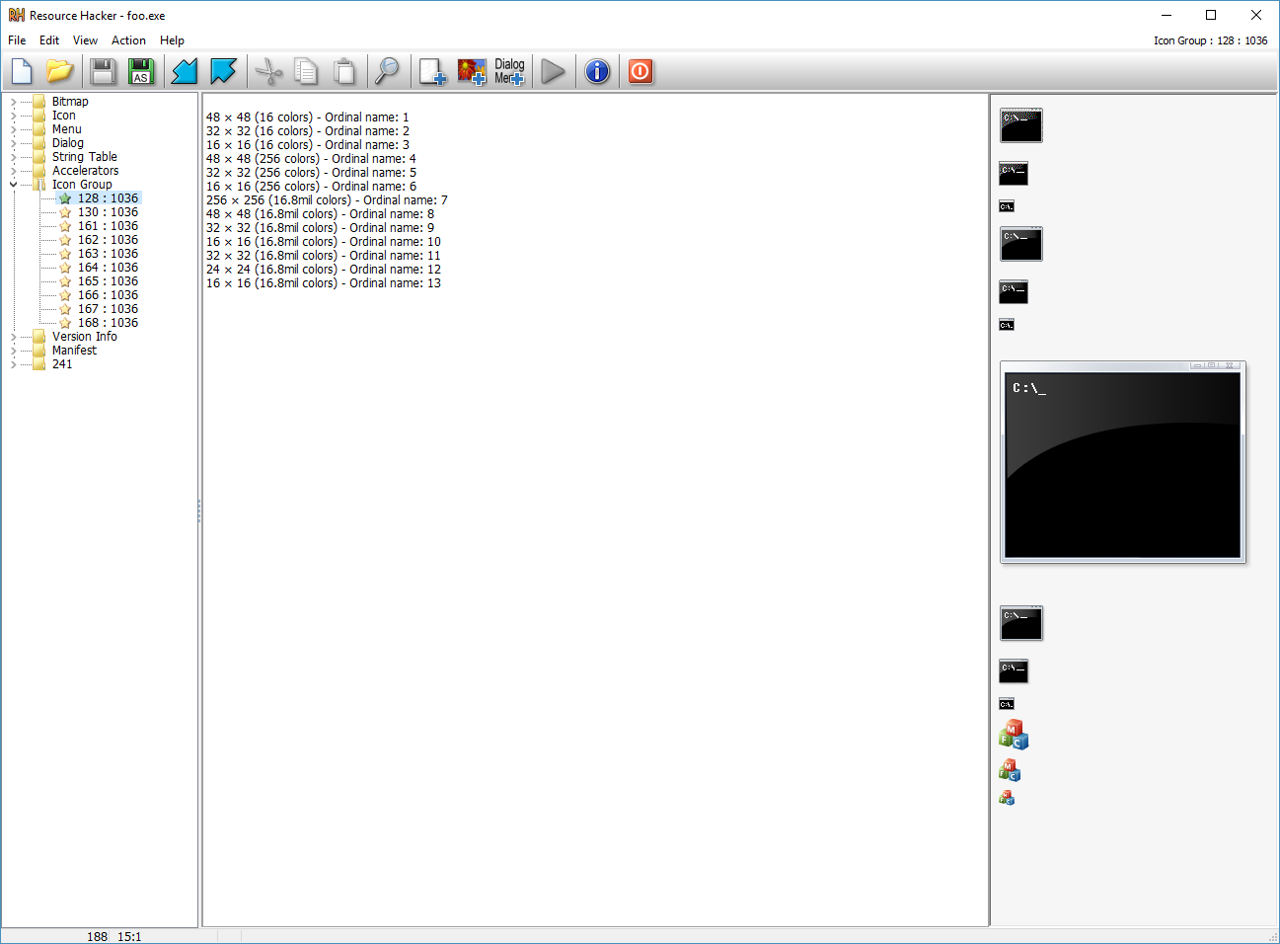1280x944 pixels.
Task: Add an image resource via flower icon
Action: pos(472,71)
